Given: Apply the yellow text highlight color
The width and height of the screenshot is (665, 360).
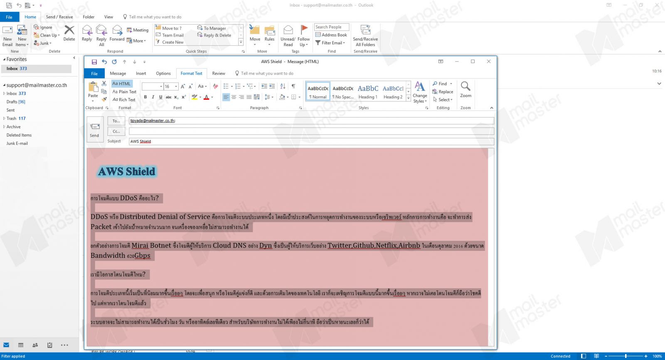Looking at the screenshot, I should pos(194,97).
